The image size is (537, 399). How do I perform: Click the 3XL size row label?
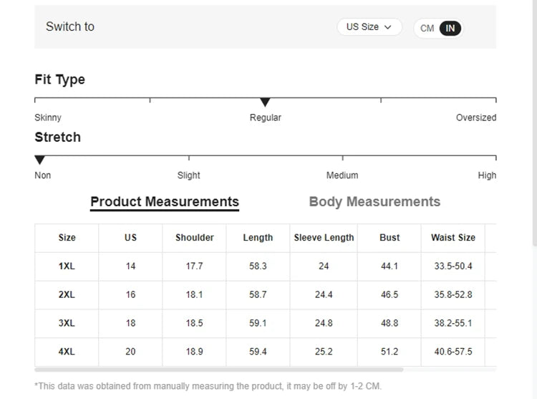[67, 324]
